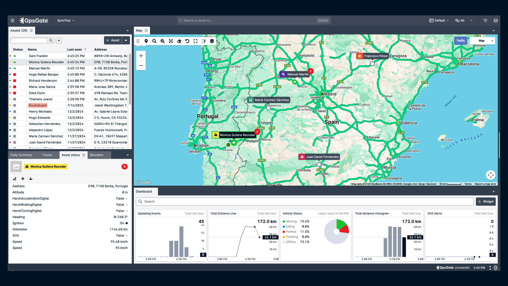Toggle the light/dark theme bulb icon
The image size is (508, 286).
point(485,20)
